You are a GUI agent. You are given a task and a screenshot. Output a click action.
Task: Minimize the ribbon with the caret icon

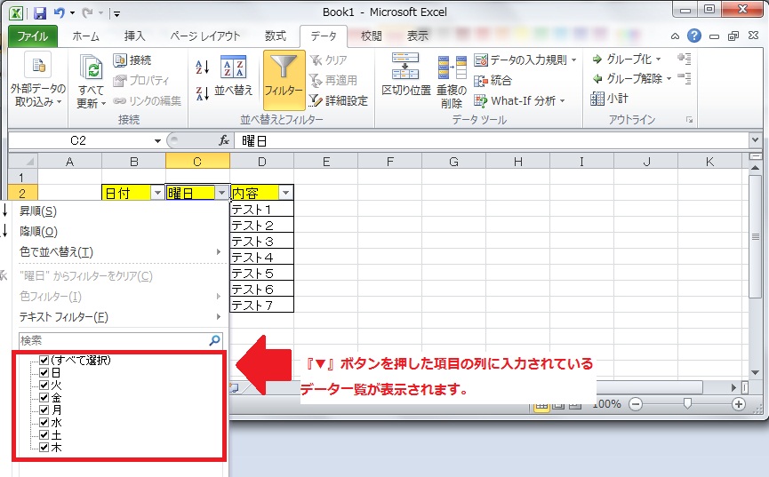[x=676, y=36]
